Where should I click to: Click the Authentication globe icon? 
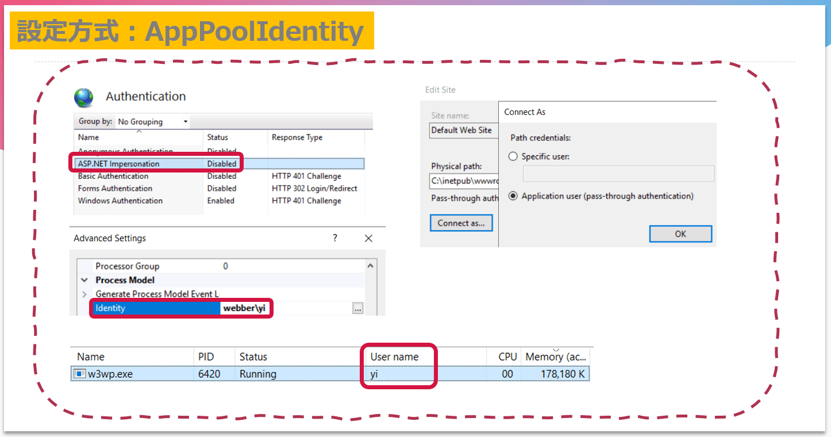pos(83,98)
